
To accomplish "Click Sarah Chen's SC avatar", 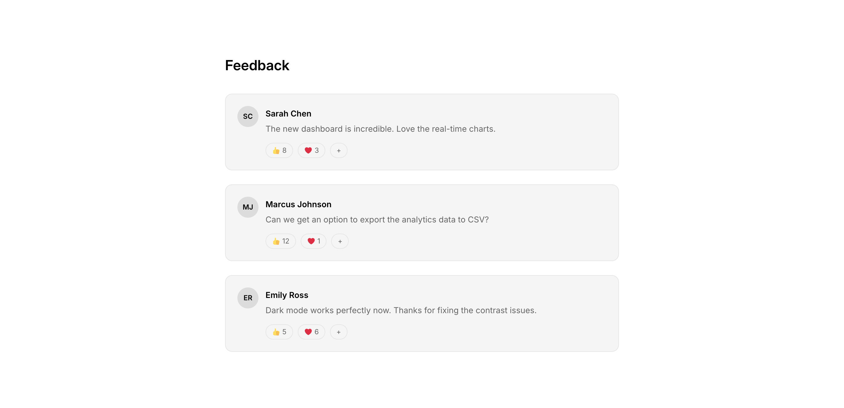I will 248,116.
